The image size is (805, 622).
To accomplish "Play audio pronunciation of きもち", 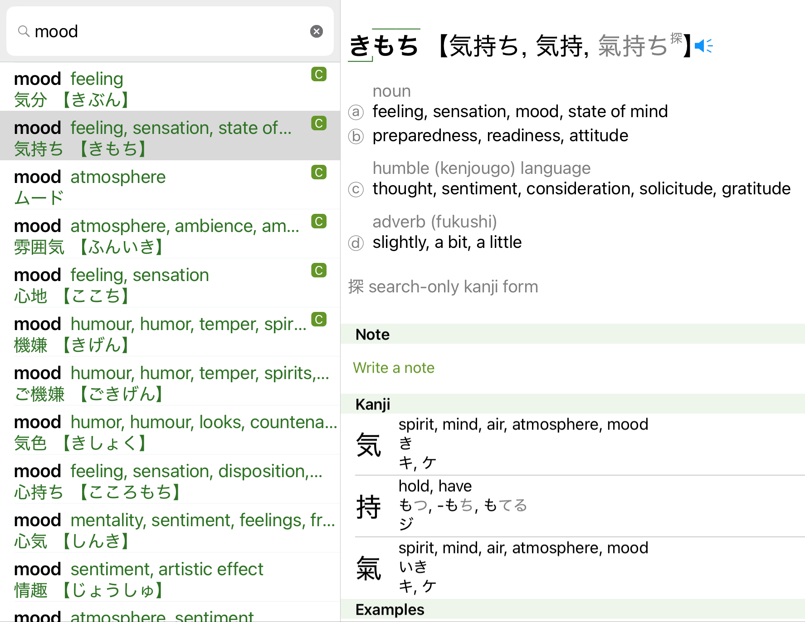I will [703, 46].
